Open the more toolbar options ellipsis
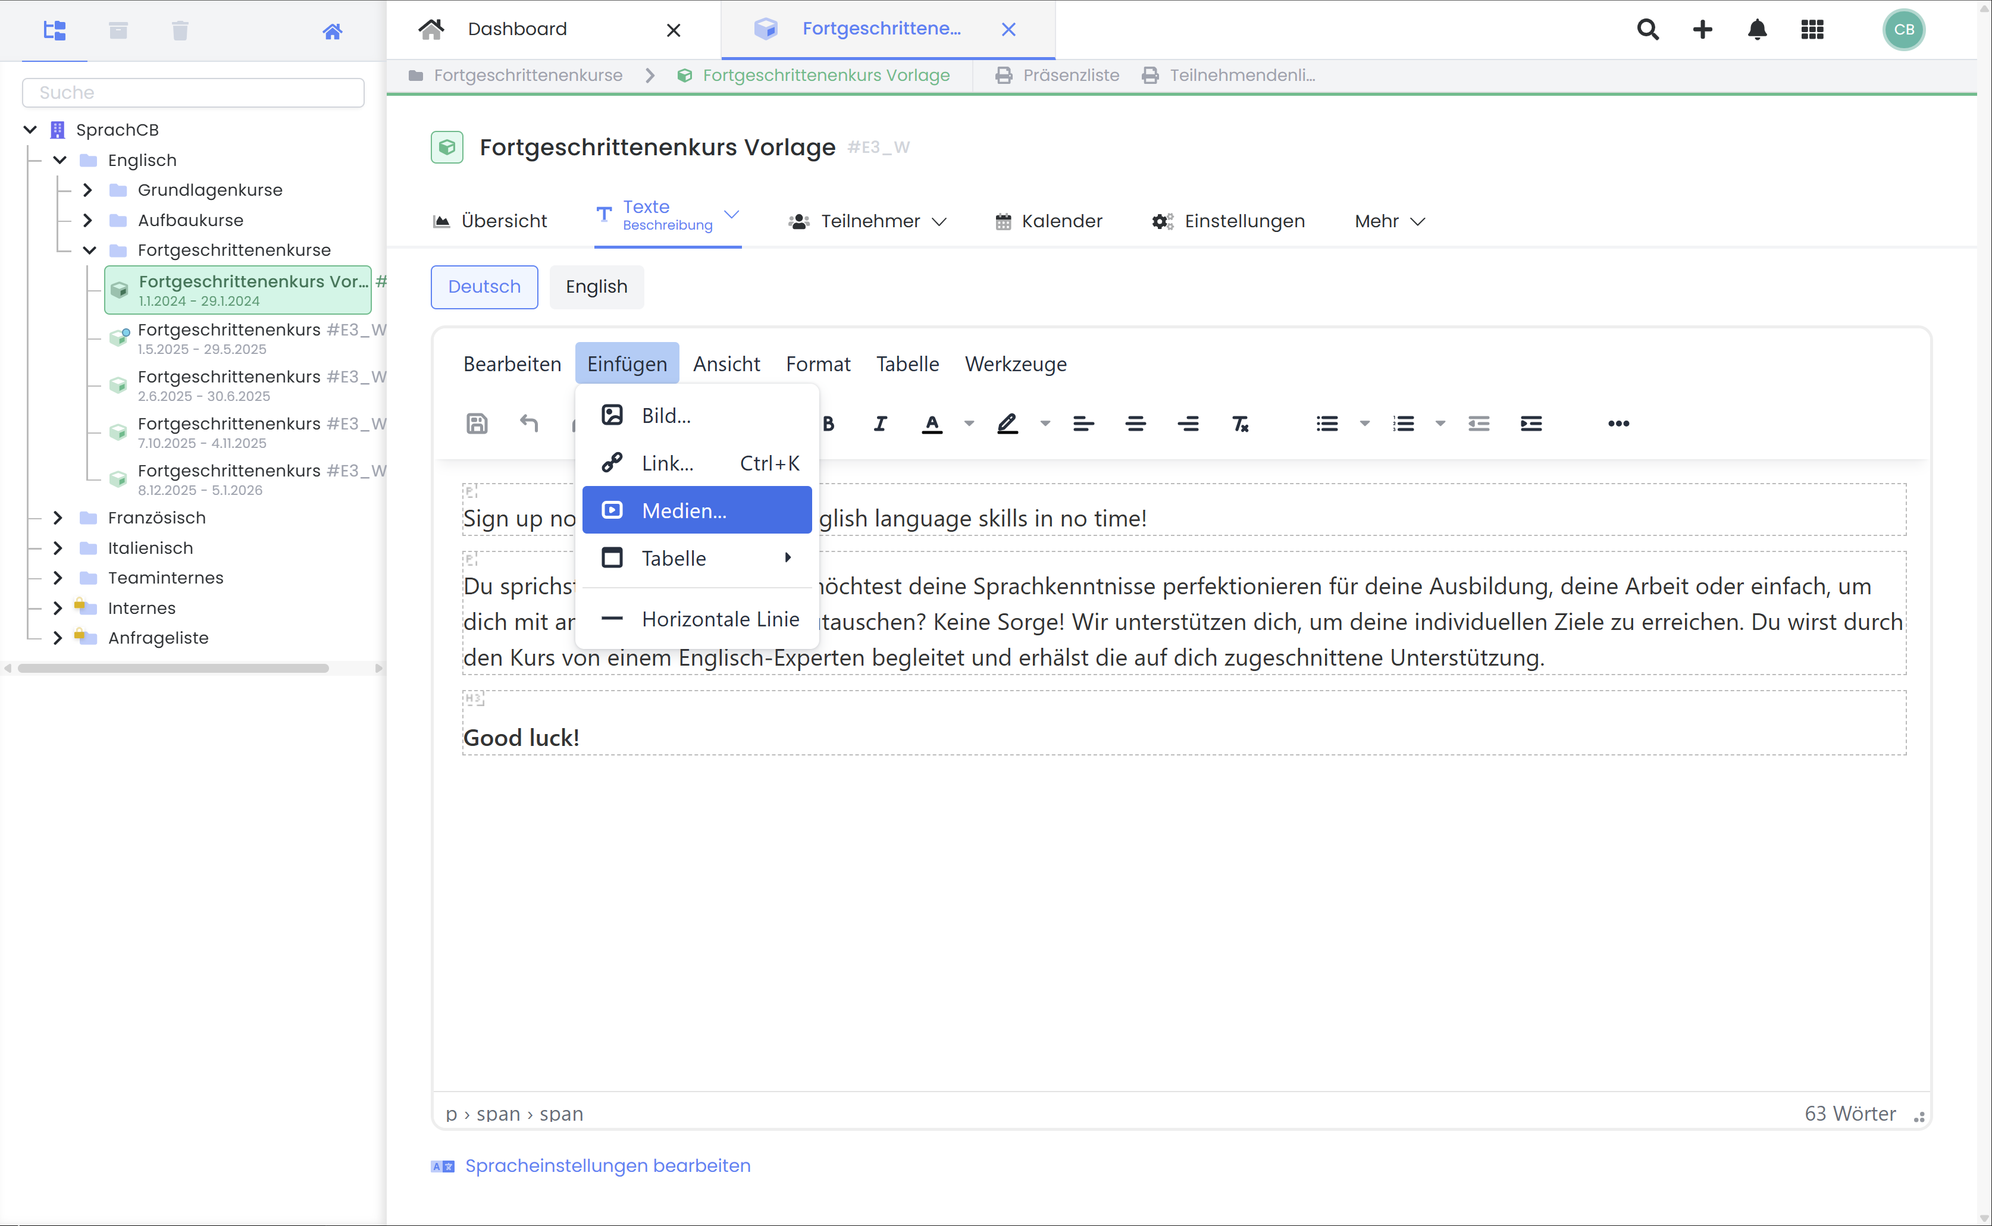1992x1226 pixels. (x=1618, y=424)
